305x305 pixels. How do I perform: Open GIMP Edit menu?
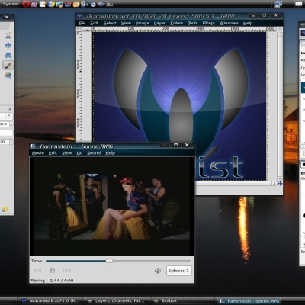pyautogui.click(x=95, y=23)
